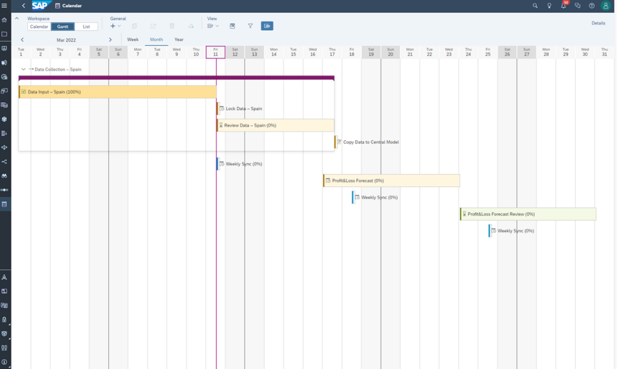Click the purple Data Collection – Spain summary bar

[x=176, y=78]
